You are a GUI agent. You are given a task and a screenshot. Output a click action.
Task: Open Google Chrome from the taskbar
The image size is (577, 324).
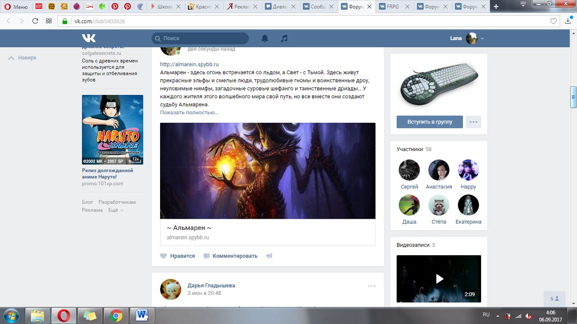pos(116,316)
